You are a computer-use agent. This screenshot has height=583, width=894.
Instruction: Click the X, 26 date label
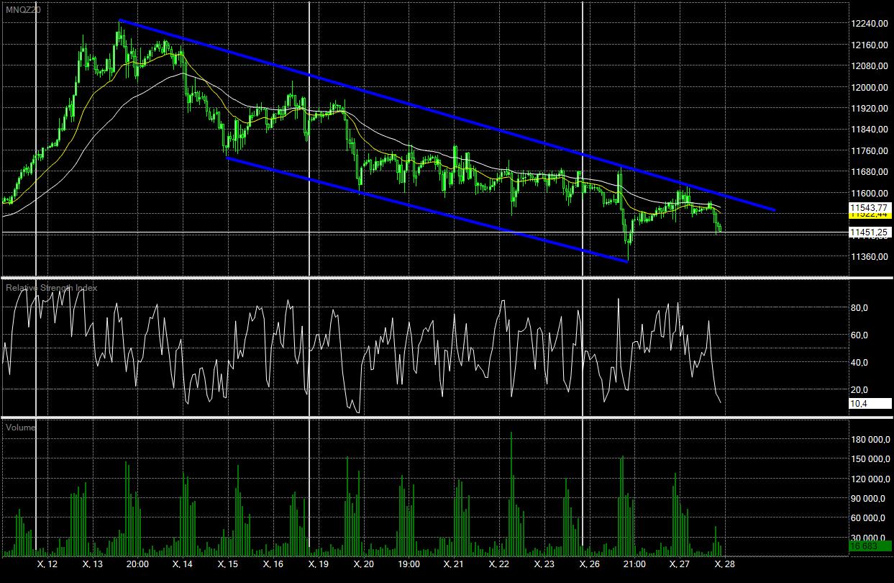click(x=588, y=564)
